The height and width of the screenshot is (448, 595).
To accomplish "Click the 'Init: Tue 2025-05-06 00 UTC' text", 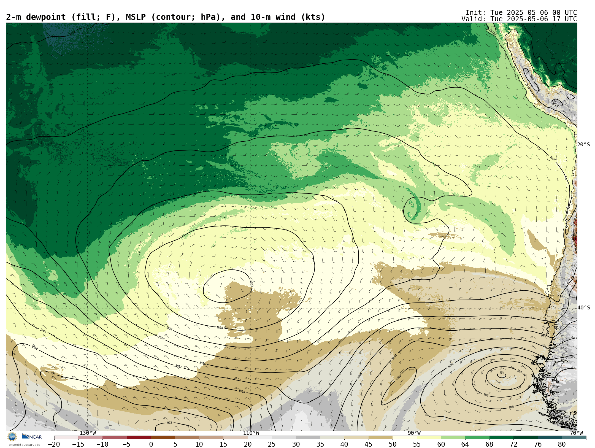I will [x=521, y=13].
